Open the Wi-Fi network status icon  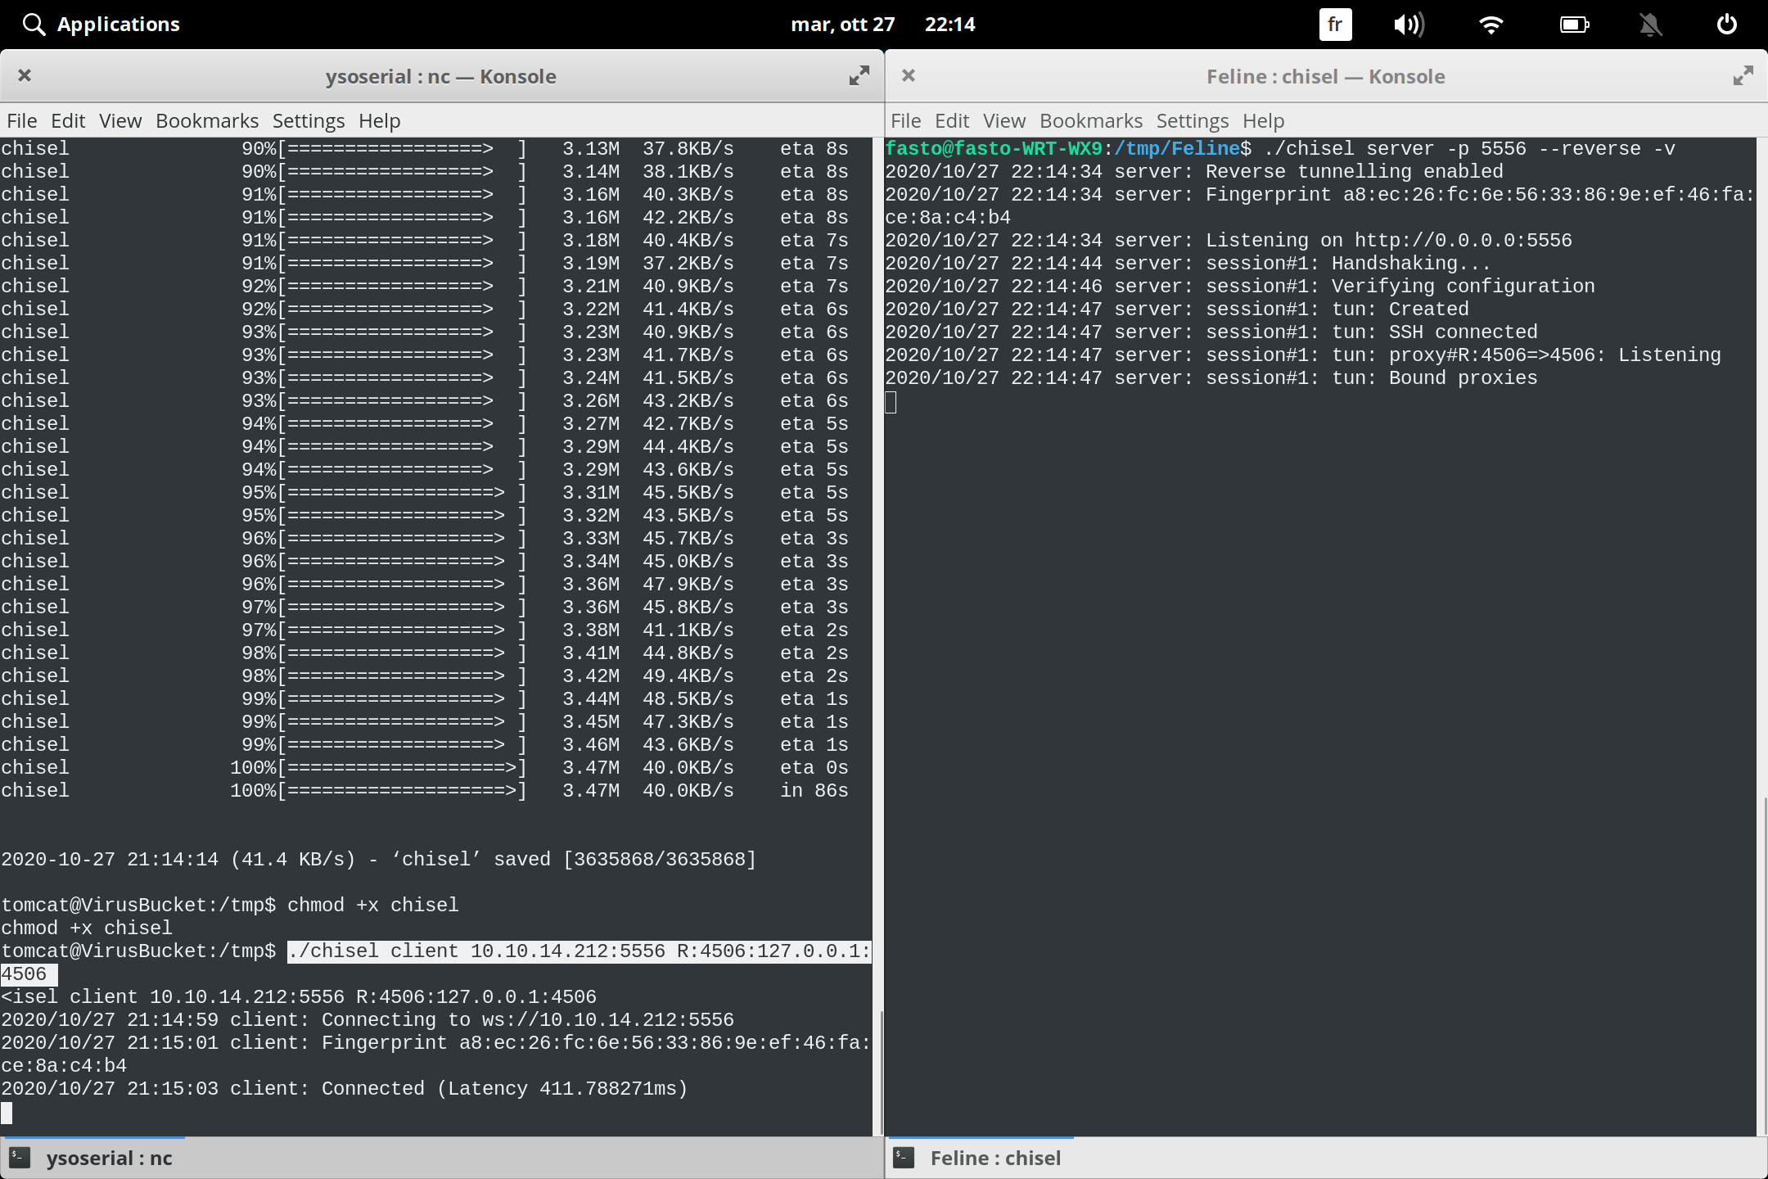tap(1491, 24)
